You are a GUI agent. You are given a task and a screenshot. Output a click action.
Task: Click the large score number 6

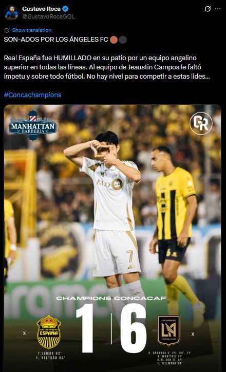133,328
